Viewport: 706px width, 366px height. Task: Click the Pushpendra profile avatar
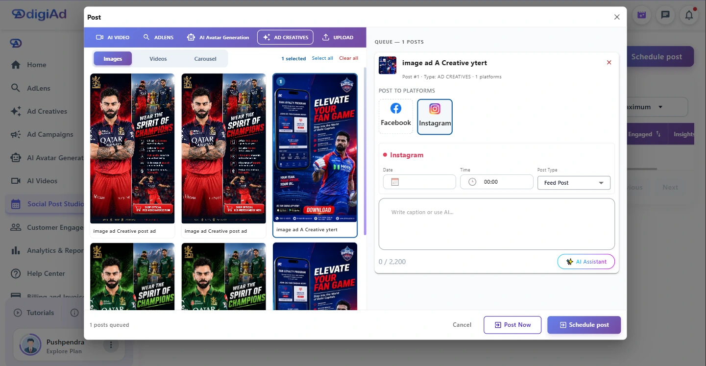(30, 345)
